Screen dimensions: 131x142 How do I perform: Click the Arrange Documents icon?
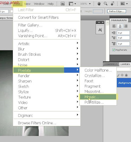coord(123,4)
